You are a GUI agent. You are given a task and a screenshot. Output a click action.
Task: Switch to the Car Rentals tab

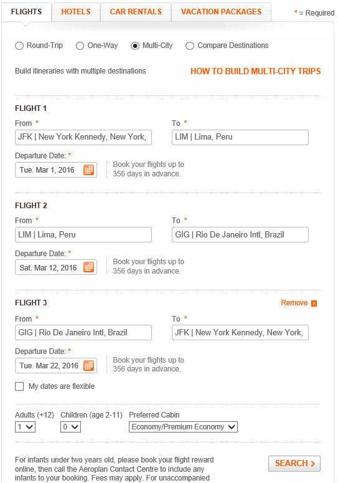136,12
